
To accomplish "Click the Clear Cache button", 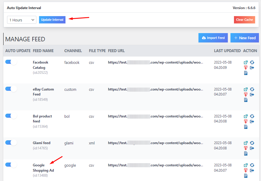I will [x=244, y=20].
